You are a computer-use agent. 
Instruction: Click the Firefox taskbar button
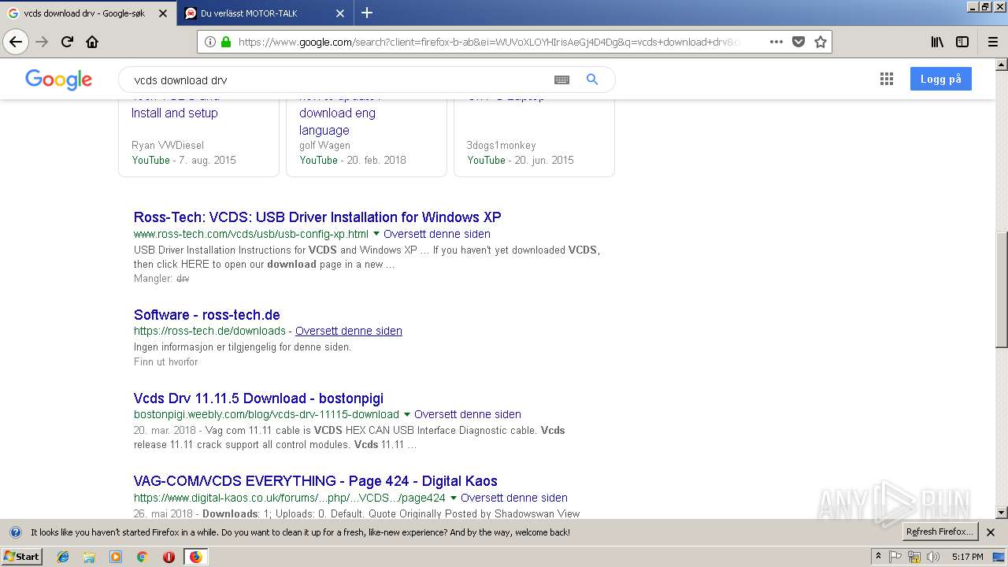(x=195, y=557)
